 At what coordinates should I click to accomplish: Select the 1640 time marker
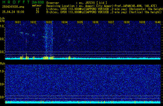pos(158,22)
